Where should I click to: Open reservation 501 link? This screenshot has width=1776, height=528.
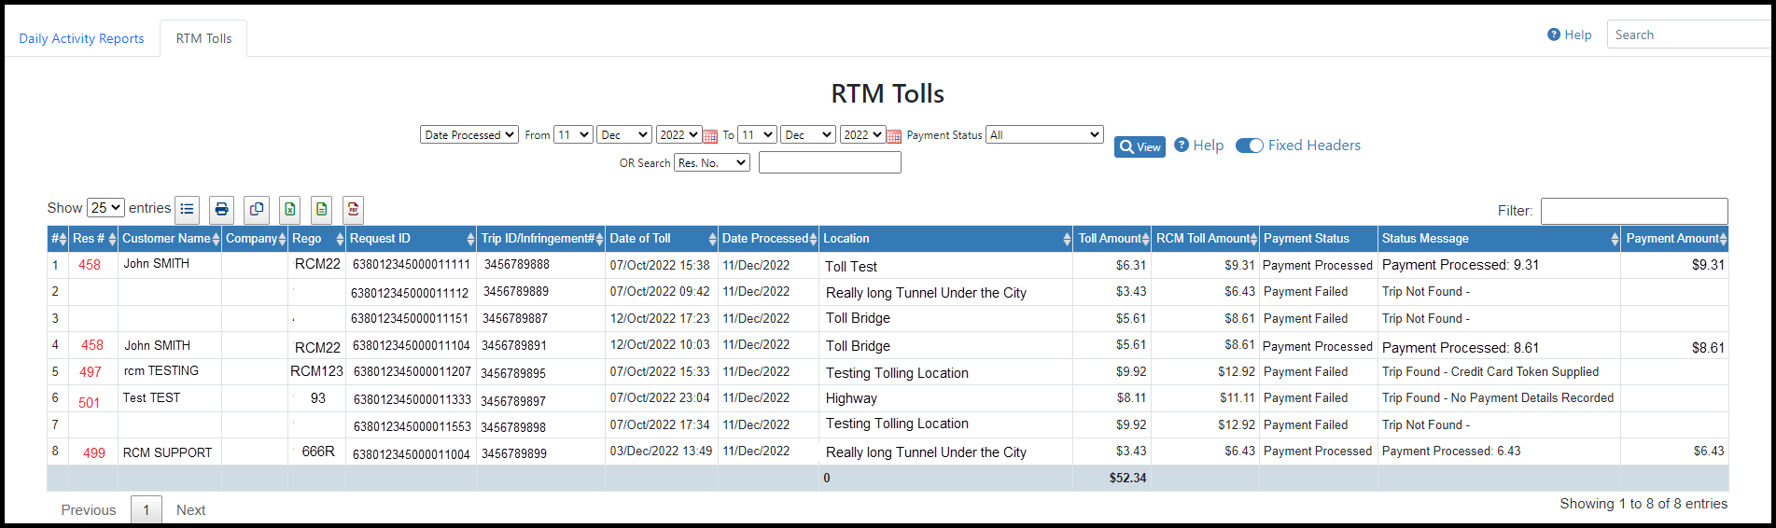click(90, 403)
